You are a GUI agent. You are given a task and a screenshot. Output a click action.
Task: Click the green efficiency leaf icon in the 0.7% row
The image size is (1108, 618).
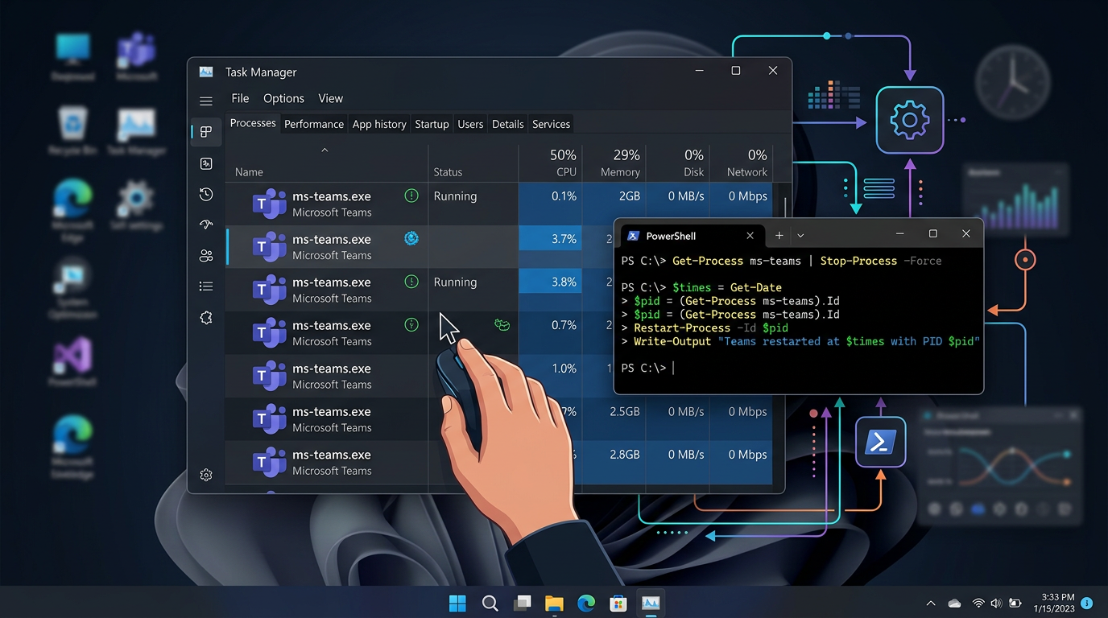pos(502,324)
